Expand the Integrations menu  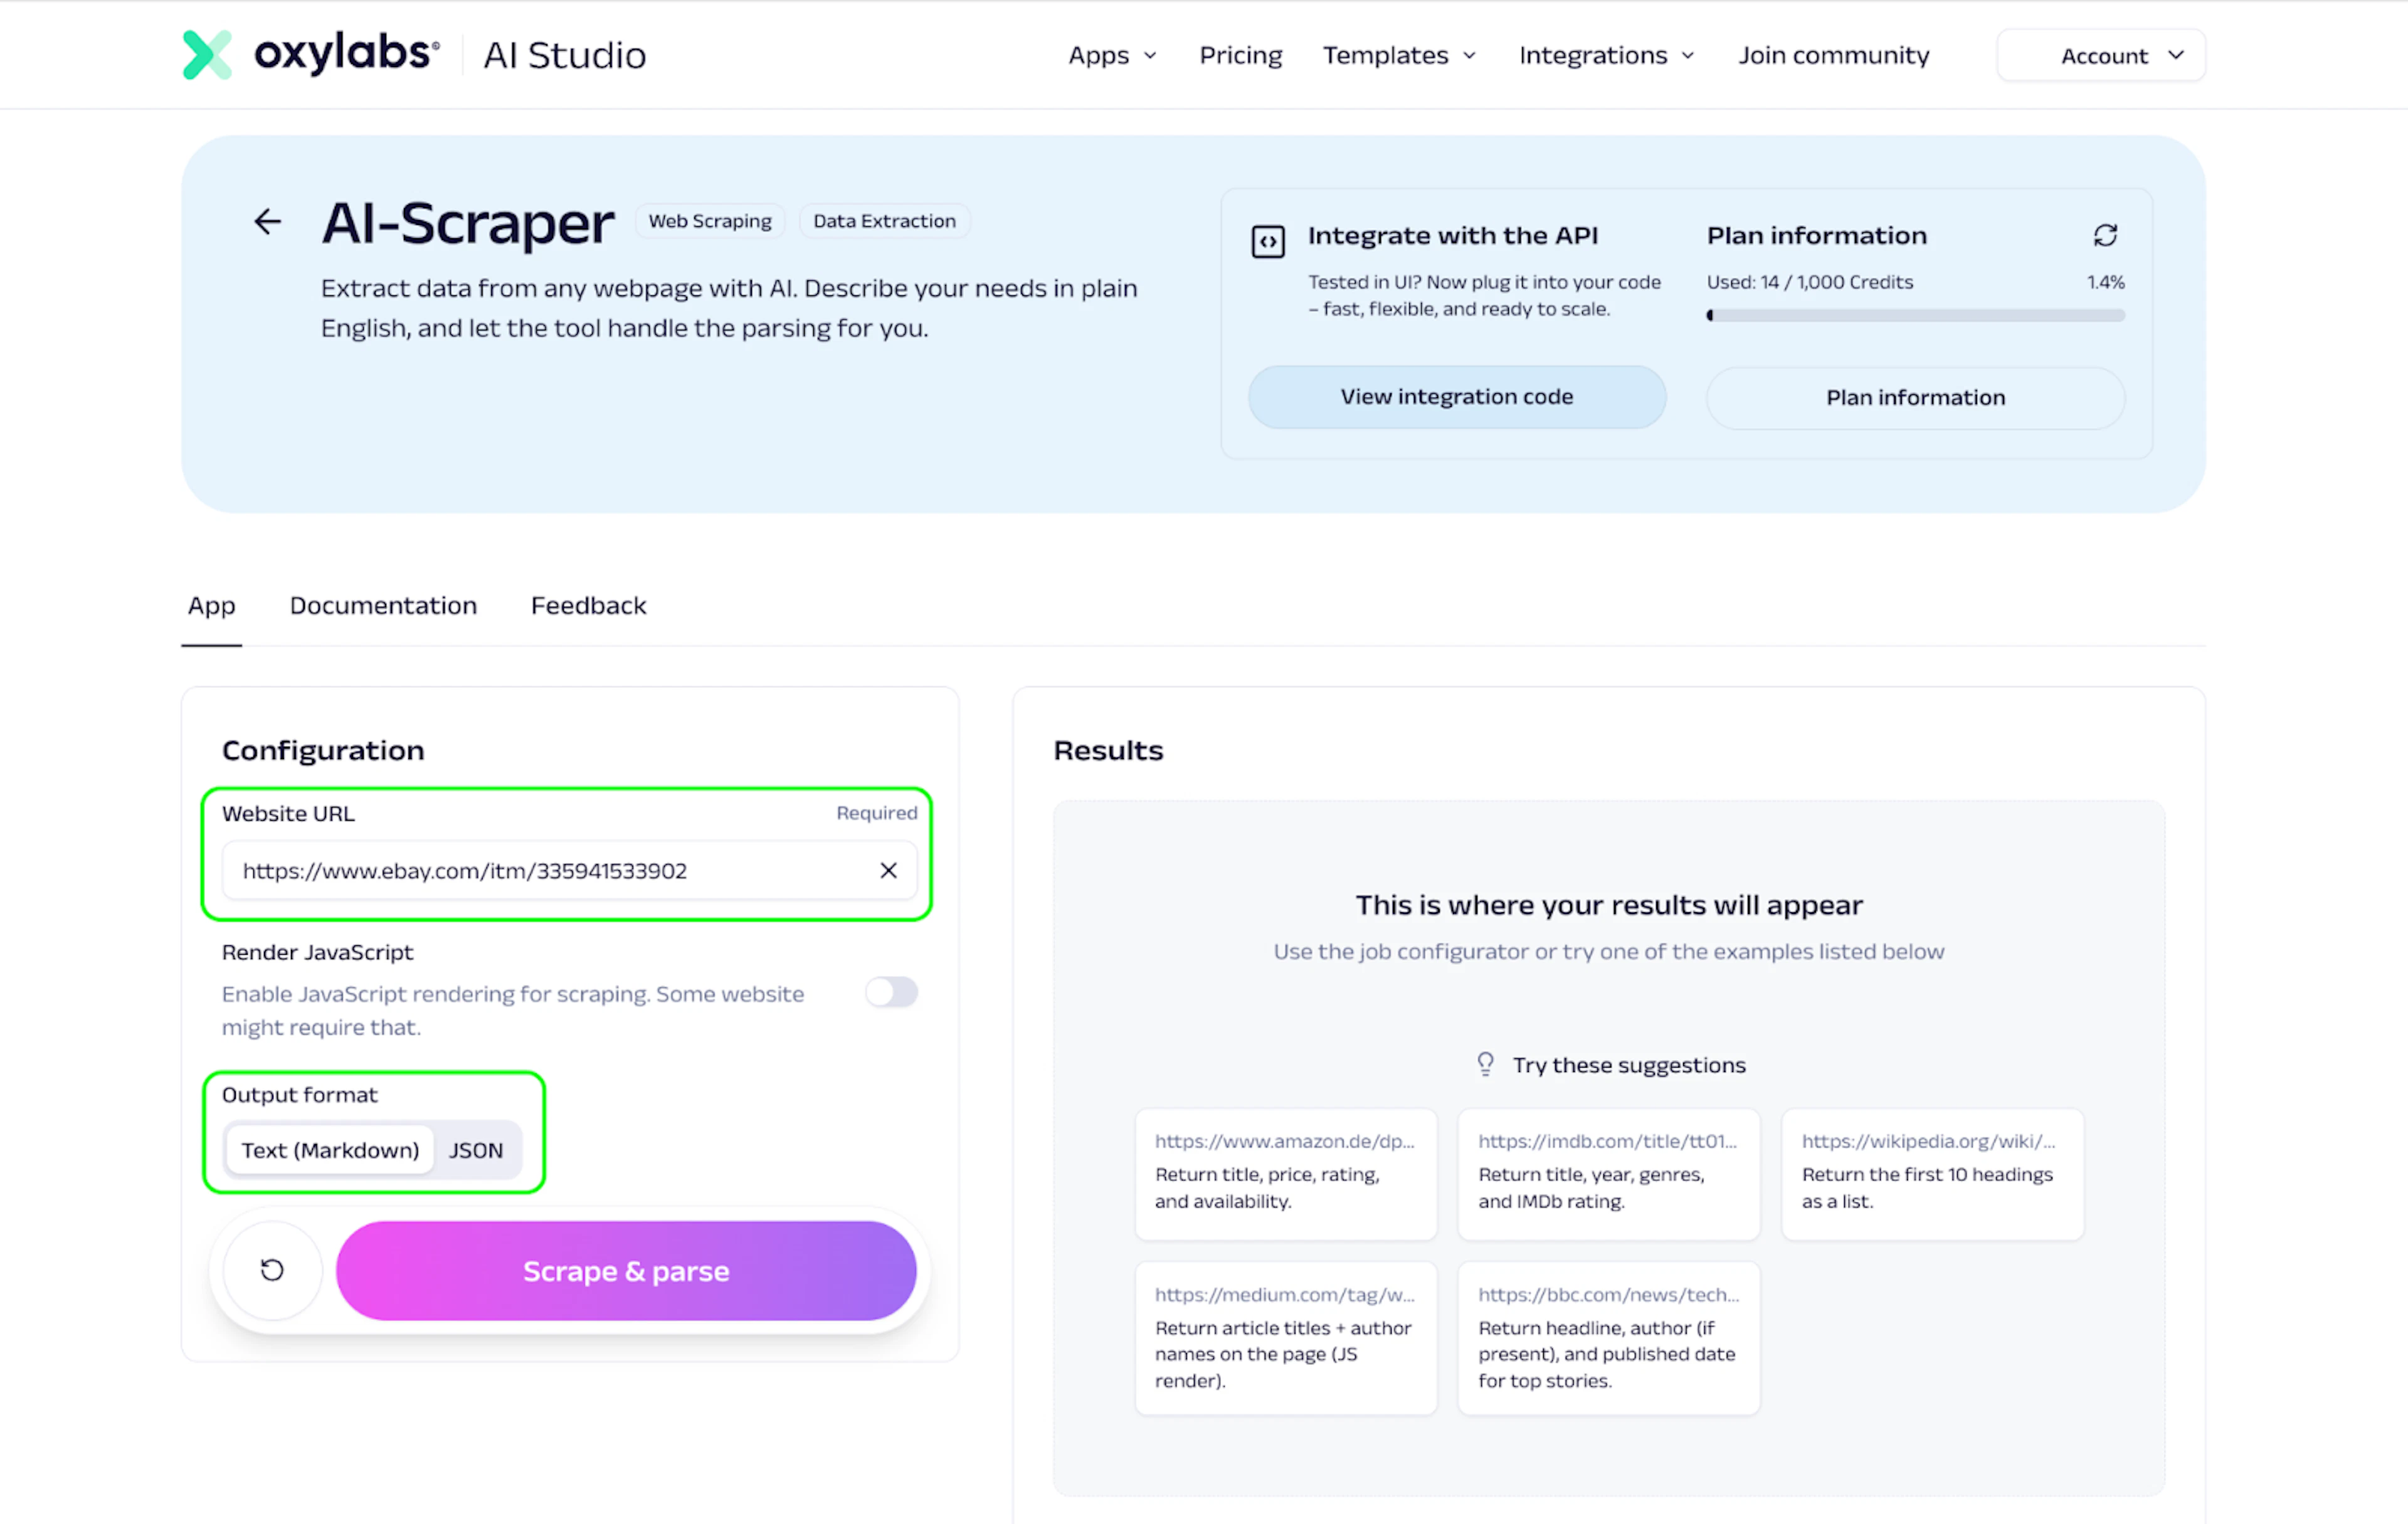pos(1607,55)
